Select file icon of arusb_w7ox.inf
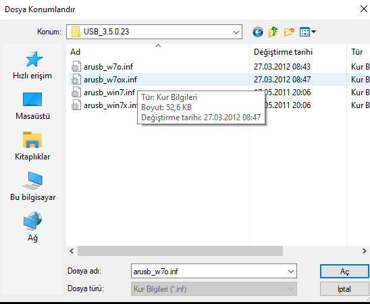Image resolution: width=370 pixels, height=304 pixels. [76, 80]
